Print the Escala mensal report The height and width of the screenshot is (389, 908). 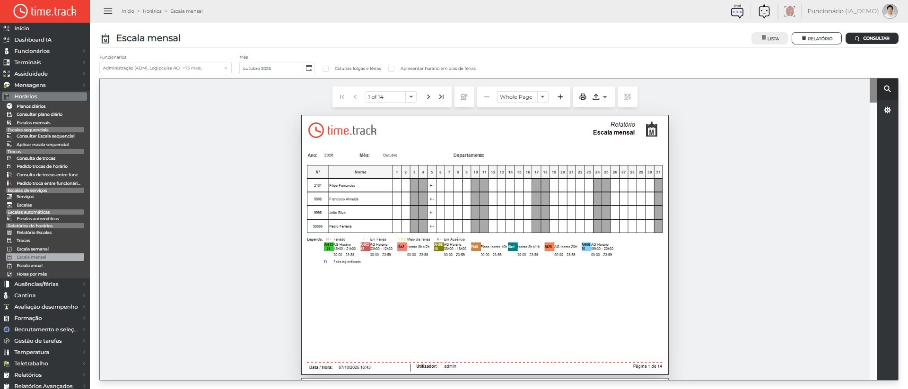(x=583, y=97)
